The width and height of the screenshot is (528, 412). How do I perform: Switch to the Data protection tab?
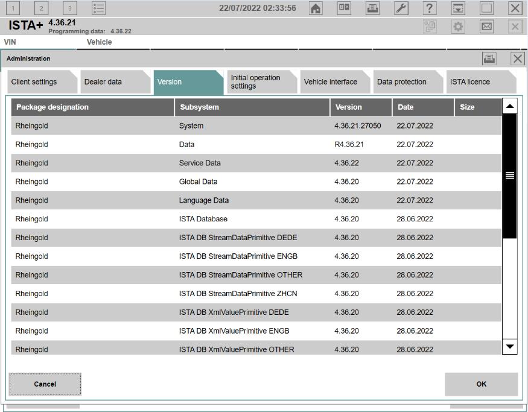(408, 82)
